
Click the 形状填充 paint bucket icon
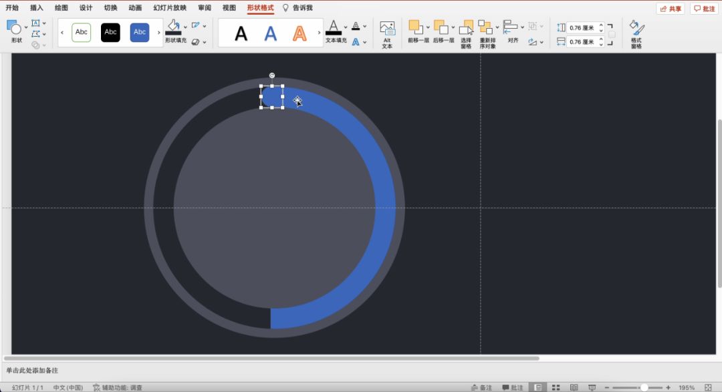point(174,27)
